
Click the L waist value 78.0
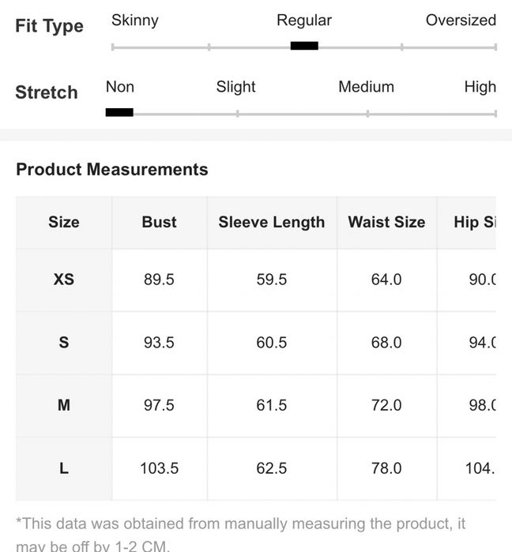386,468
